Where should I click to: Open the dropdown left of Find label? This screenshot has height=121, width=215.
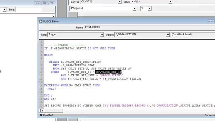pyautogui.click(x=4, y=10)
